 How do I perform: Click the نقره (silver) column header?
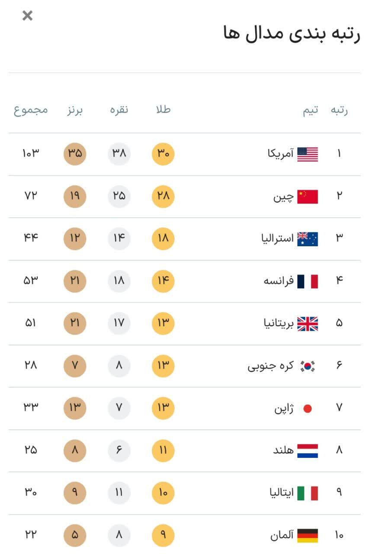(119, 110)
